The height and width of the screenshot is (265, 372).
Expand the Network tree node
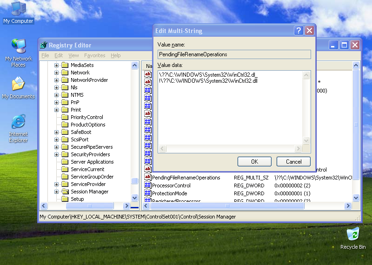coord(56,73)
